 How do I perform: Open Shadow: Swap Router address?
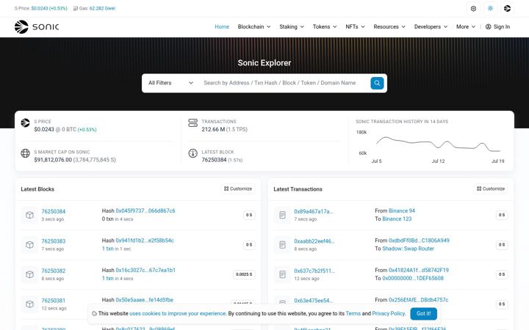point(409,249)
